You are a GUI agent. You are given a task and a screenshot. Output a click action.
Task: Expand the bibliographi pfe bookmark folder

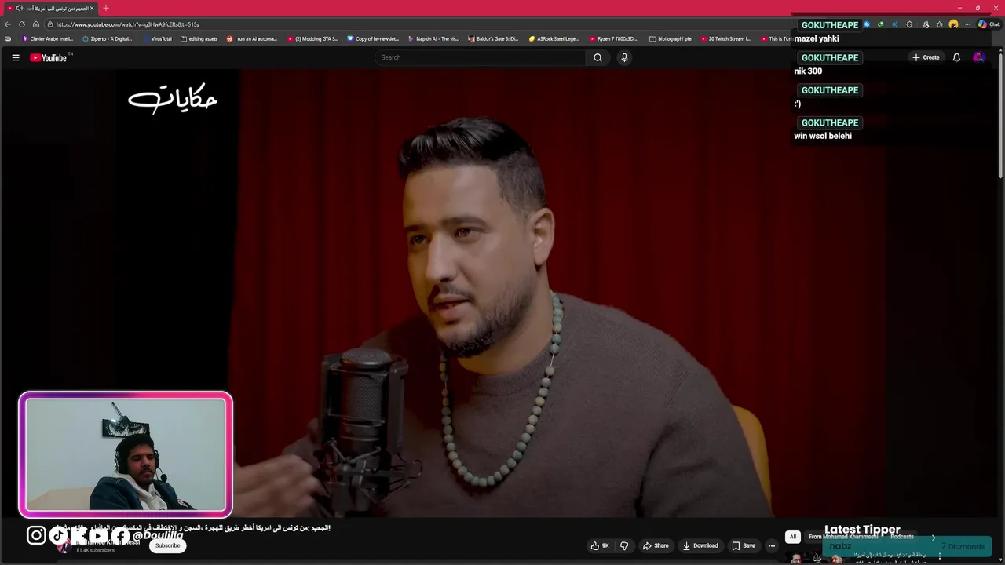(671, 38)
